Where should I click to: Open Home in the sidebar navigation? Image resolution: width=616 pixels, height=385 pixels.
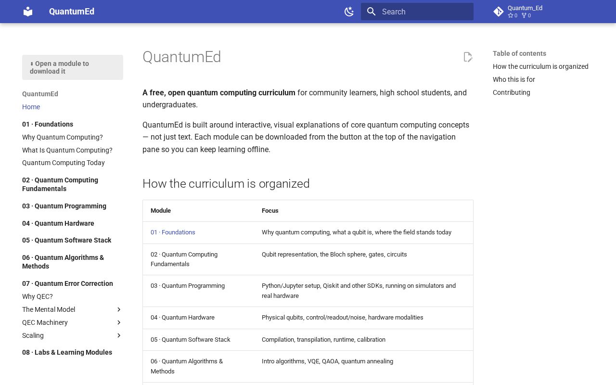(x=31, y=107)
